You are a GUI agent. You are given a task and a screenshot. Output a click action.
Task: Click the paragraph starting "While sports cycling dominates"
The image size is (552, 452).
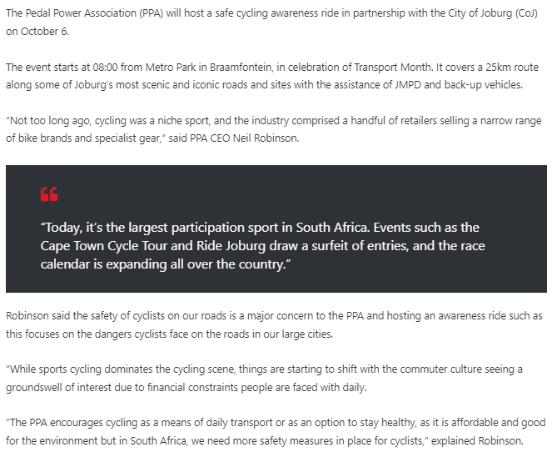pyautogui.click(x=264, y=379)
